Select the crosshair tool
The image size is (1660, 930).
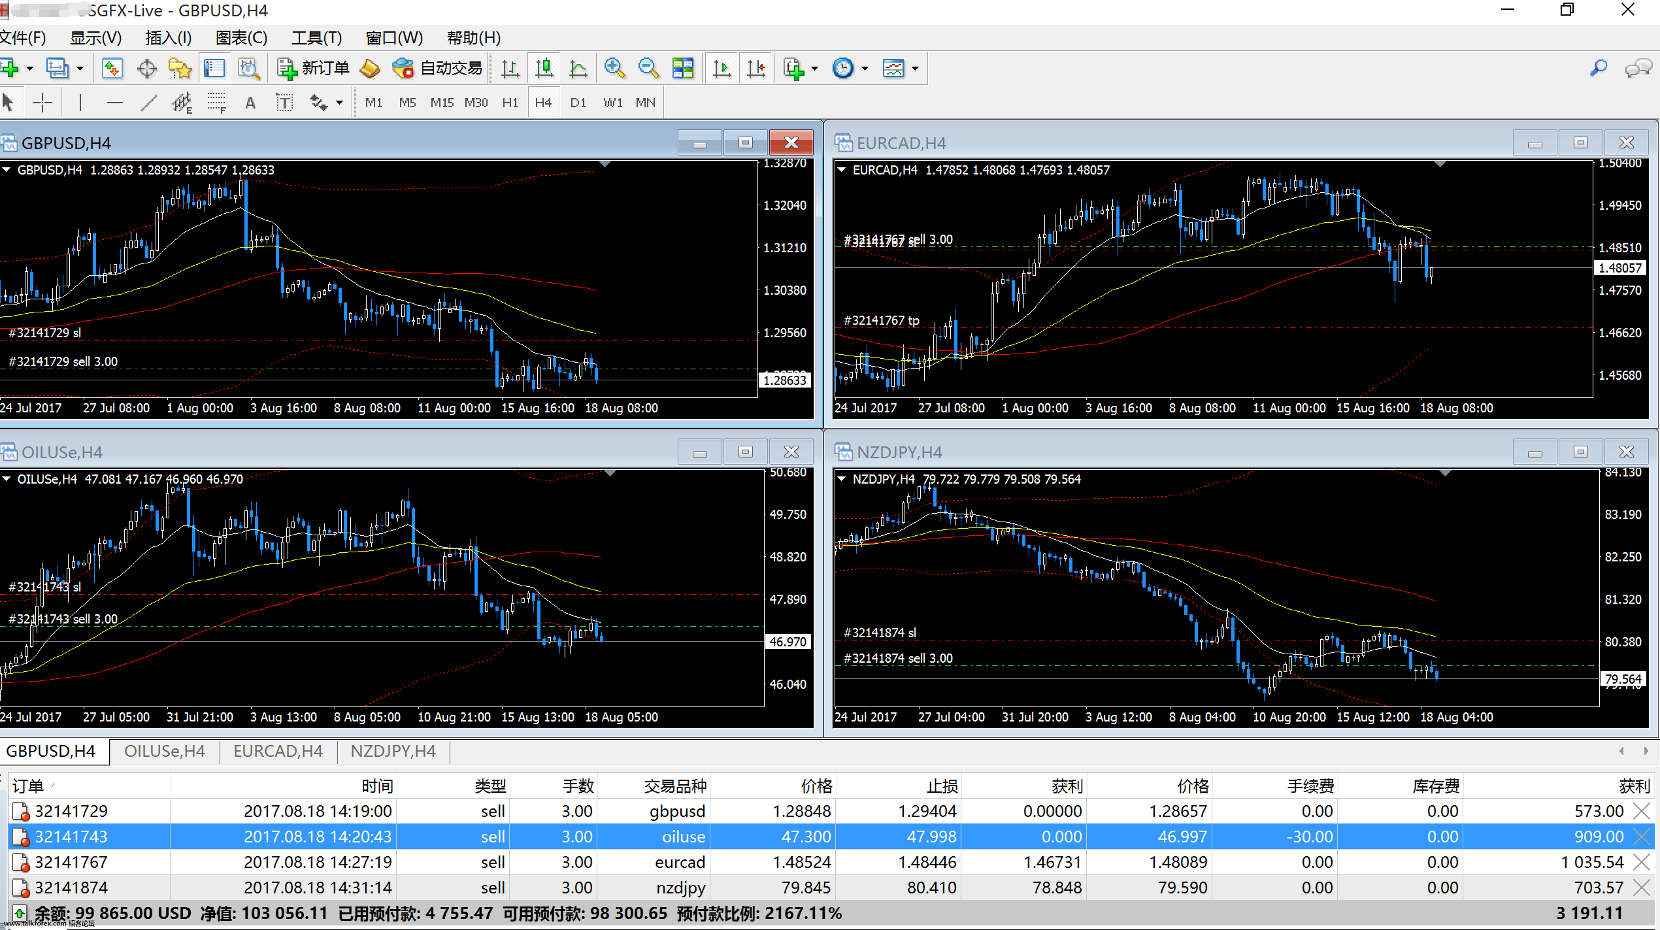[x=42, y=103]
